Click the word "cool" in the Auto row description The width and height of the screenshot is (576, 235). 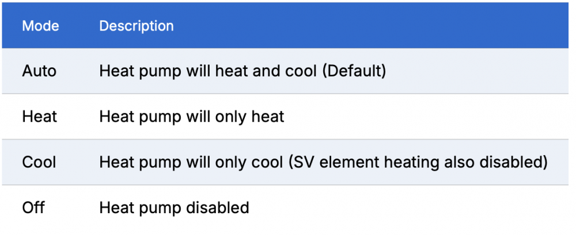(x=300, y=71)
